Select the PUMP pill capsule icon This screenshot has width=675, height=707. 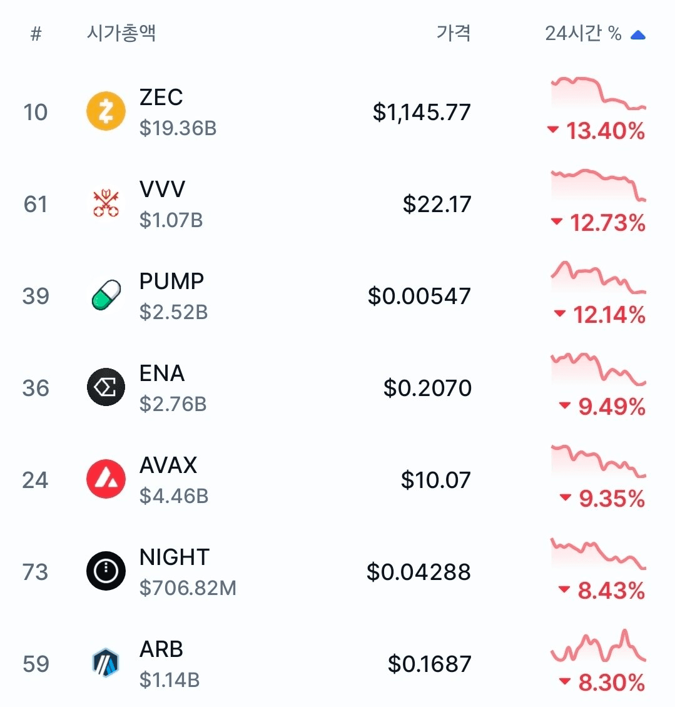click(106, 295)
